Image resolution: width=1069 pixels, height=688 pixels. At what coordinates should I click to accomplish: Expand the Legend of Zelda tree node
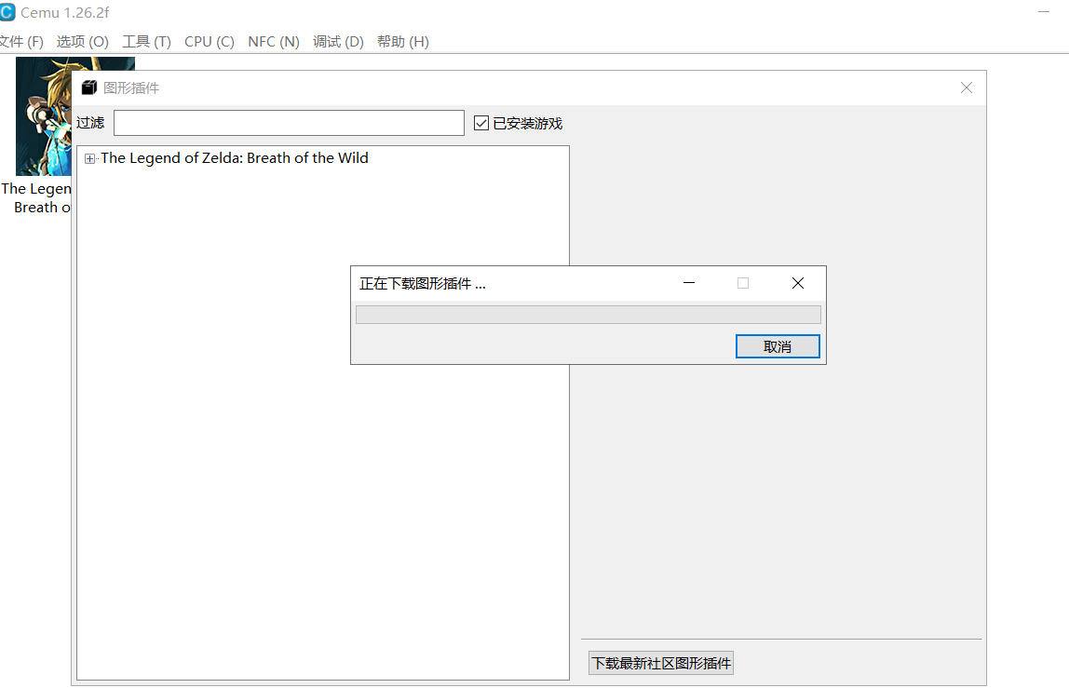click(90, 159)
